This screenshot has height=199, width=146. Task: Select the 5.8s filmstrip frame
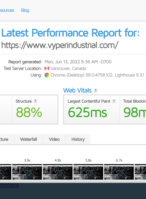click(x=88, y=172)
